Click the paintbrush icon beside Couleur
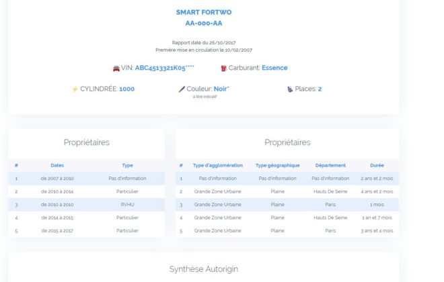This screenshot has width=444, height=282. point(182,89)
